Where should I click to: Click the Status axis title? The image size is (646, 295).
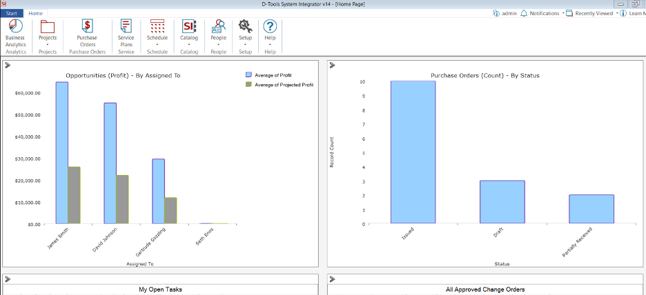pyautogui.click(x=502, y=264)
